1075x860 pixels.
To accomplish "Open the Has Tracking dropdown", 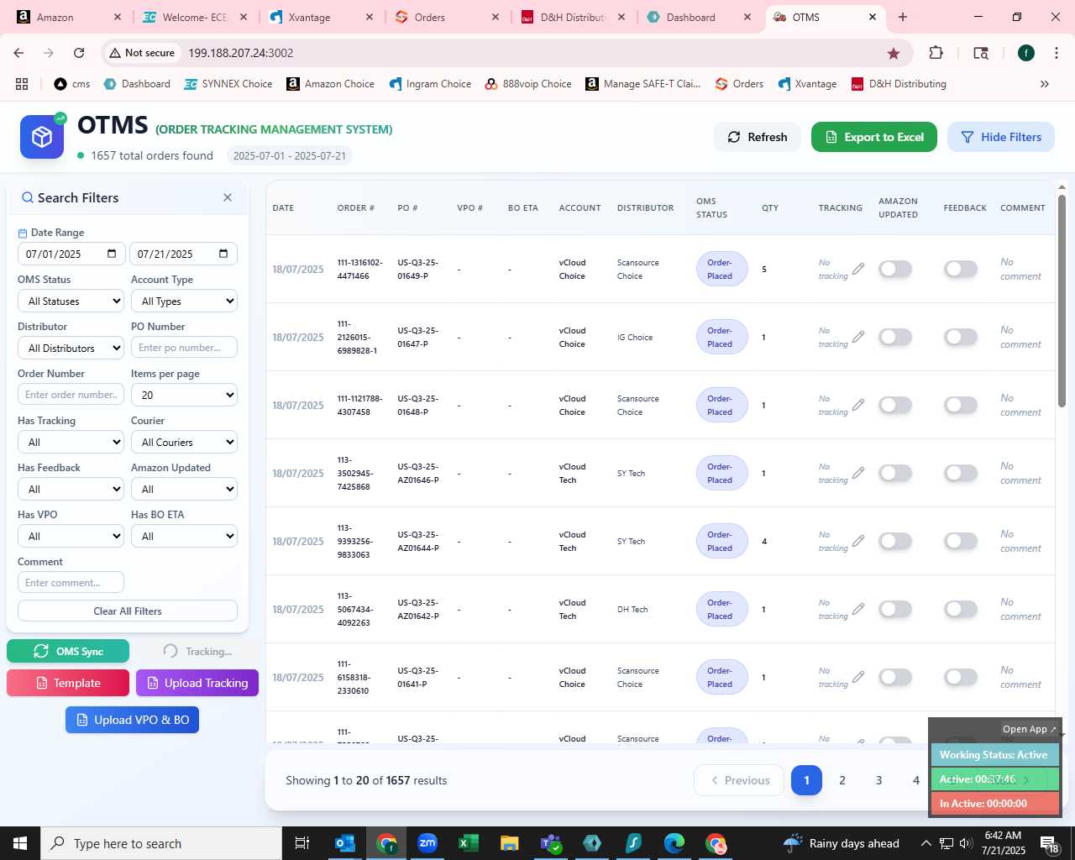I will click(x=71, y=442).
